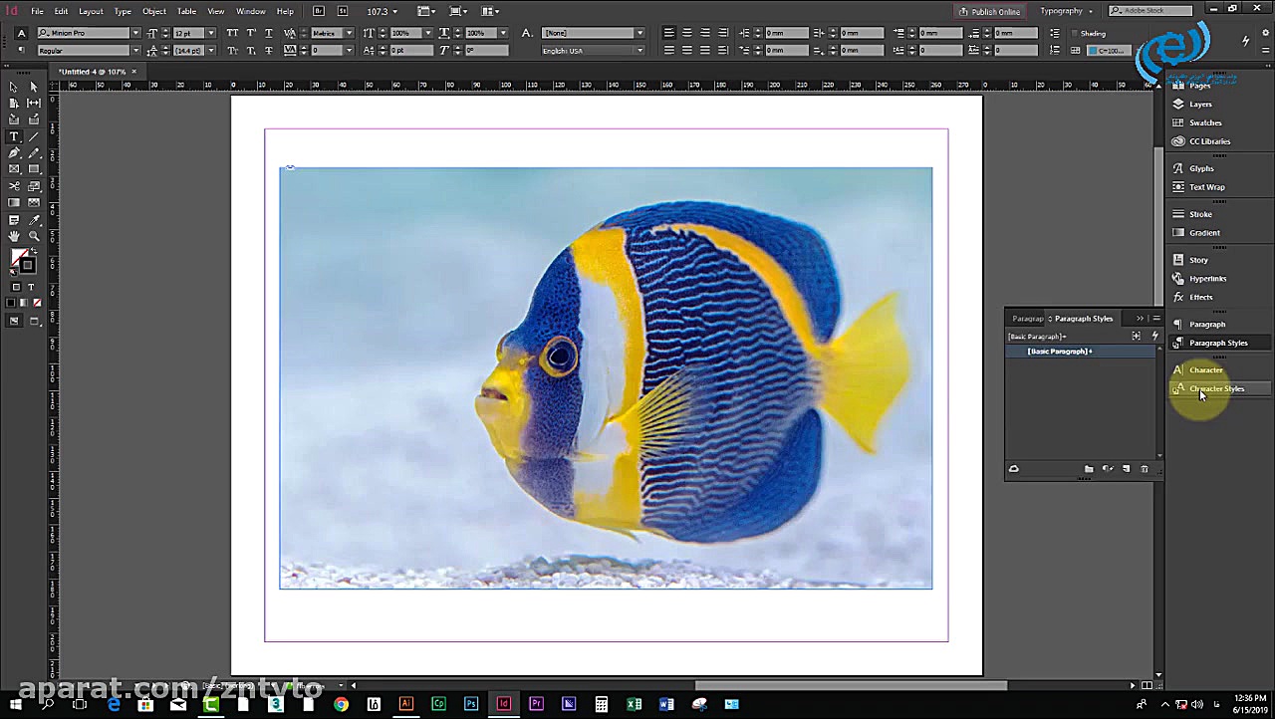
Task: Click the Publish Online button
Action: pos(989,11)
